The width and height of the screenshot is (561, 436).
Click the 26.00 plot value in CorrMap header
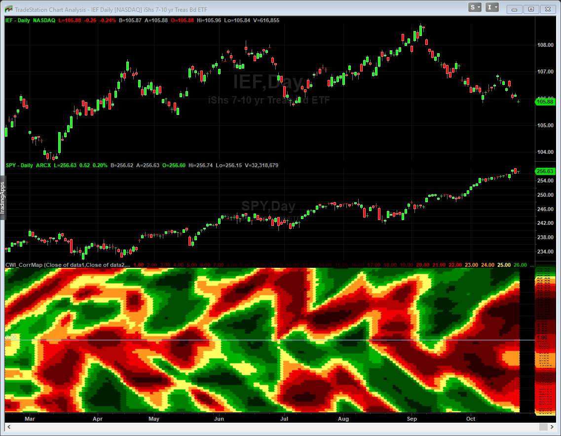[520, 265]
